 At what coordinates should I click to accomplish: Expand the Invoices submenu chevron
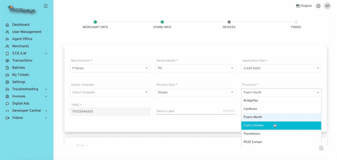click(x=46, y=96)
